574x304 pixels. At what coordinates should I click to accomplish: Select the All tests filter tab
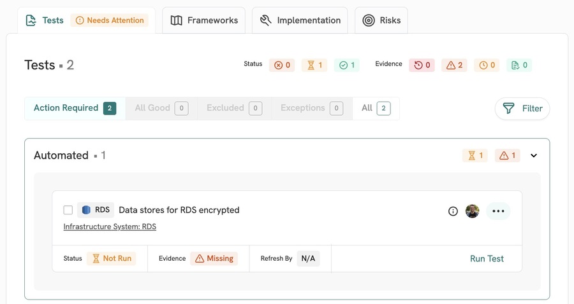[x=376, y=108]
